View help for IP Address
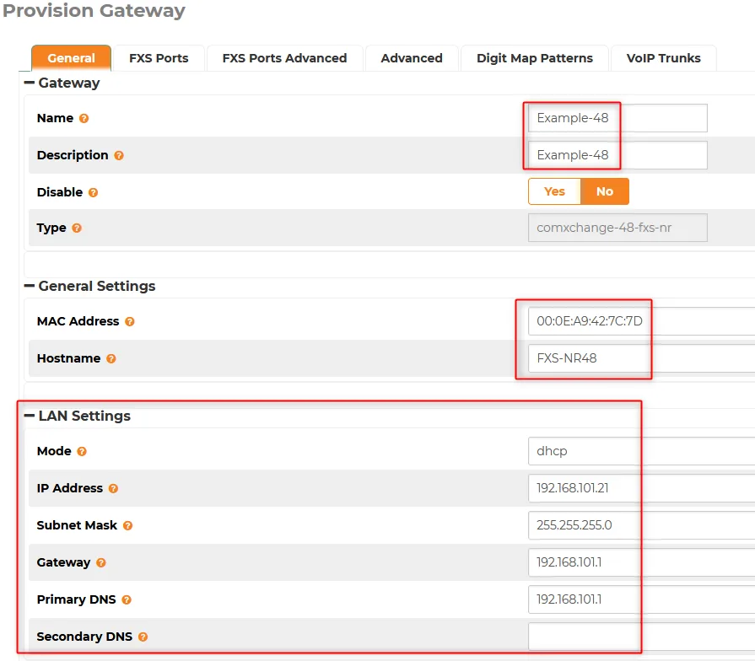Viewport: 755px width, 661px height. coord(113,488)
